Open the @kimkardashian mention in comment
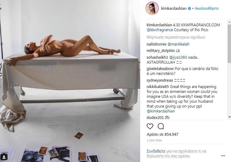 tap(161, 111)
